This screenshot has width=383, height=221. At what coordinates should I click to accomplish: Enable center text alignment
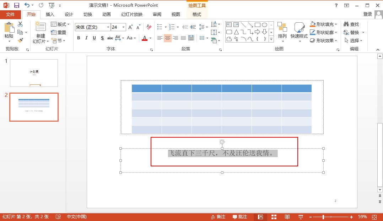pos(168,38)
